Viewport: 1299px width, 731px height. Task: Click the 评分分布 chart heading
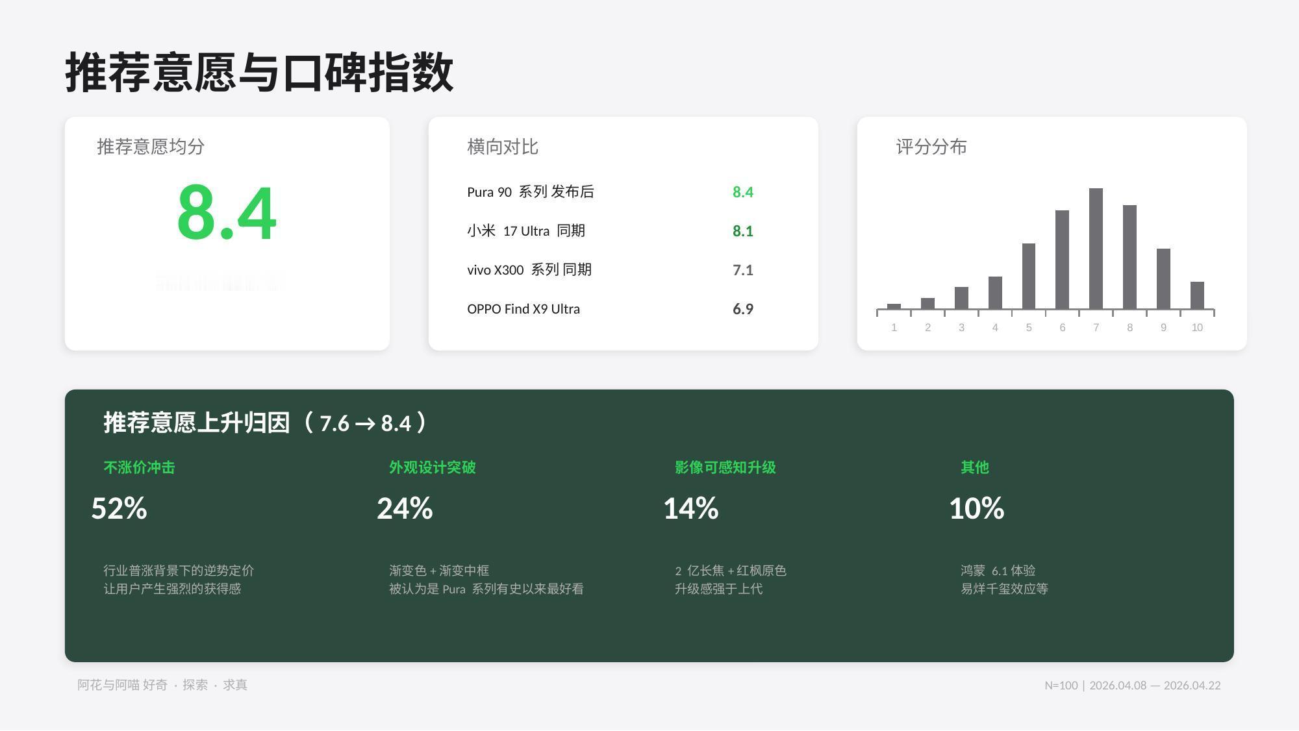[931, 147]
